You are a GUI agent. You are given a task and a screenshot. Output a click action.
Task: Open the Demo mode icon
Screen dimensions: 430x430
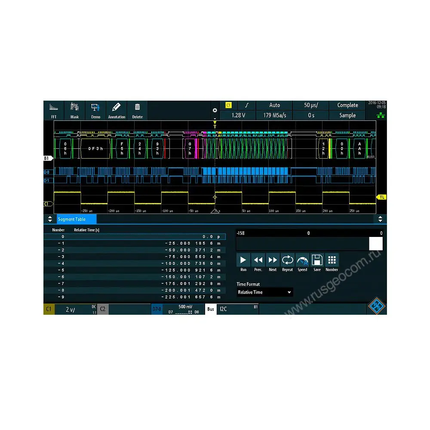95,110
